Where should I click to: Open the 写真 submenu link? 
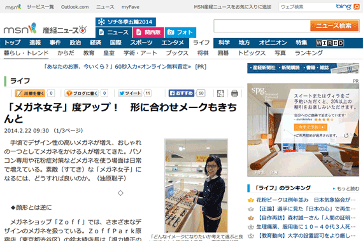coord(280,53)
